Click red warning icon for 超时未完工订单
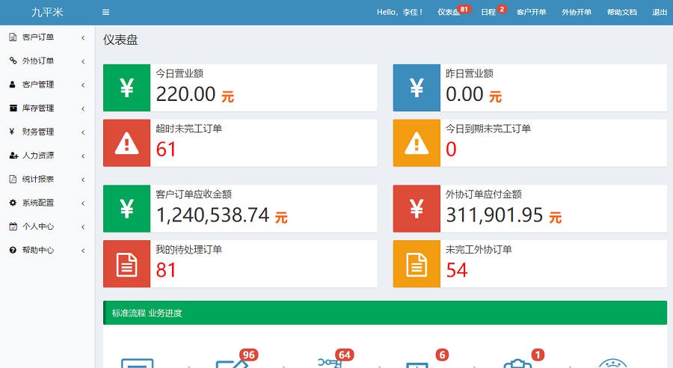 (x=126, y=143)
